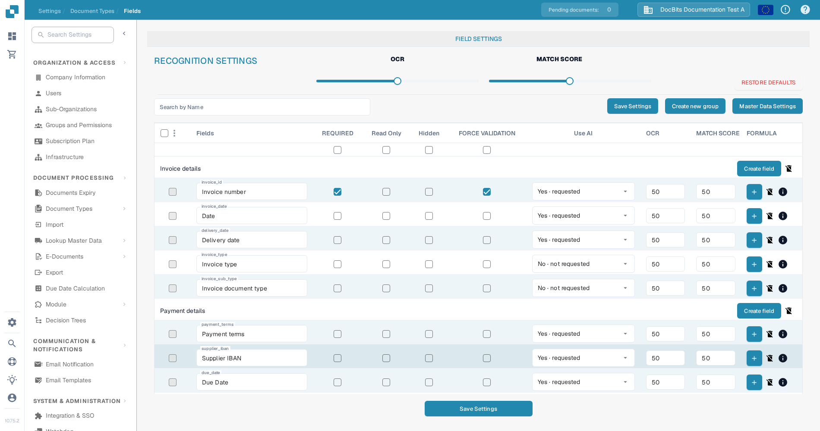Open Master Data Settings
Image resolution: width=820 pixels, height=431 pixels.
click(767, 106)
